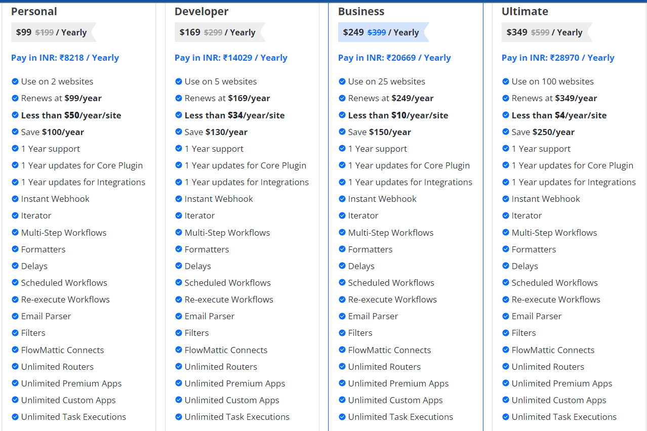The height and width of the screenshot is (431, 647).
Task: Click checkmark icon beside Personal "Use on 2 websites"
Action: click(15, 81)
